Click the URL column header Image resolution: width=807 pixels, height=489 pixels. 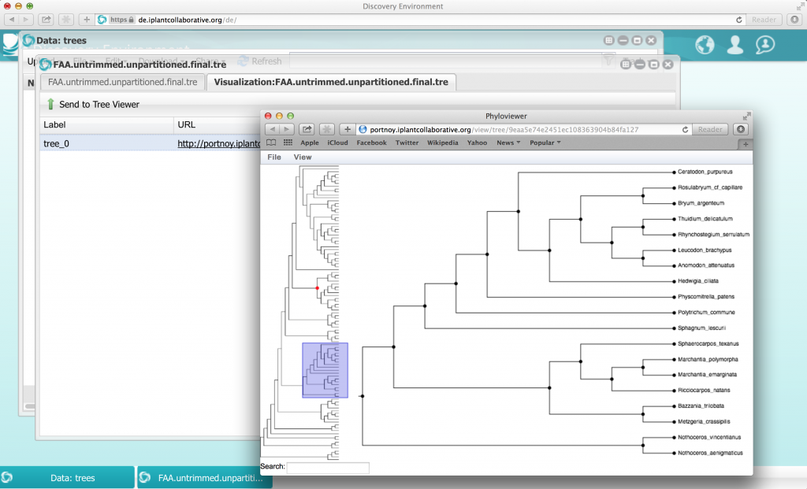tap(218, 125)
